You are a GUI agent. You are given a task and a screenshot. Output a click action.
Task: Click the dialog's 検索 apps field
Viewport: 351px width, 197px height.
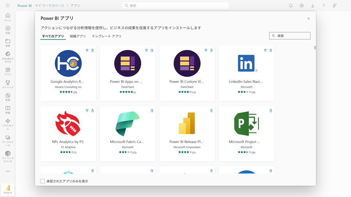click(x=290, y=36)
